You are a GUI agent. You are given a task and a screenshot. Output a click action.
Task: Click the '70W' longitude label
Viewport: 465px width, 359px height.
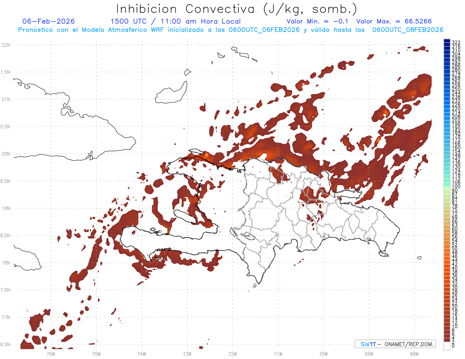tap(324, 354)
